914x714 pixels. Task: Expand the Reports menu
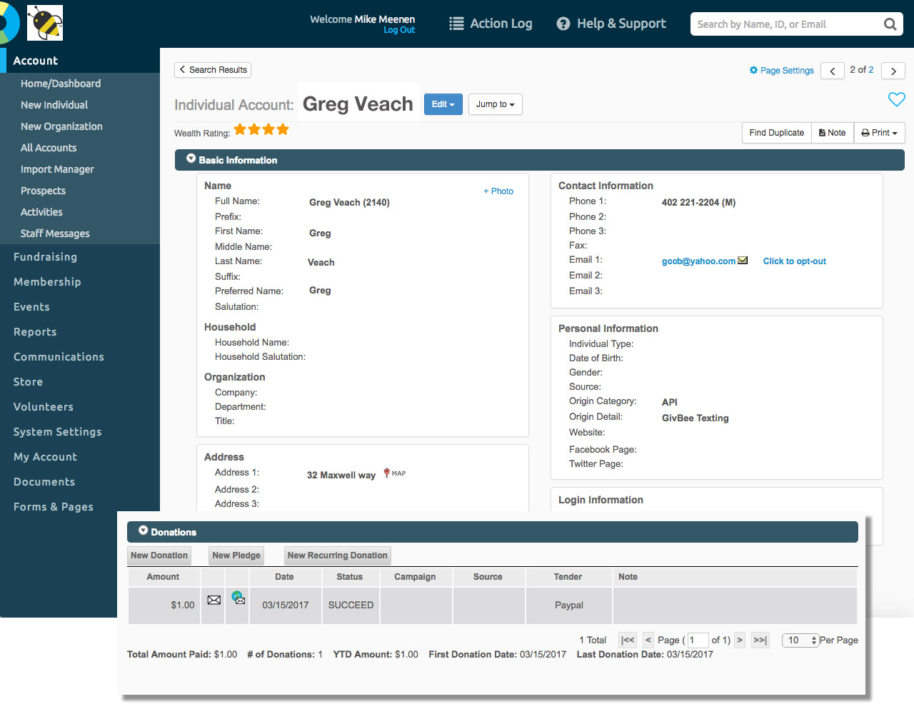[x=35, y=332]
